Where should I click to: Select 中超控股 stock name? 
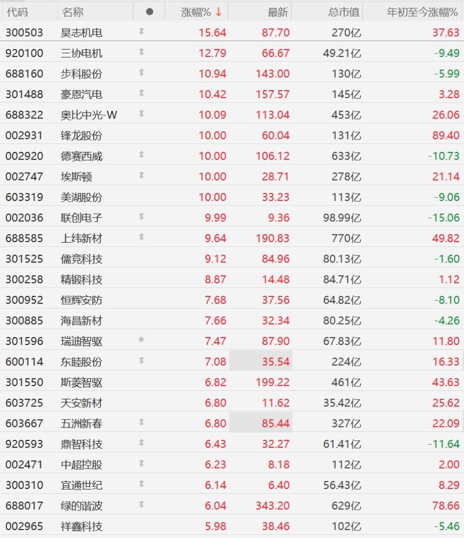[x=82, y=464]
